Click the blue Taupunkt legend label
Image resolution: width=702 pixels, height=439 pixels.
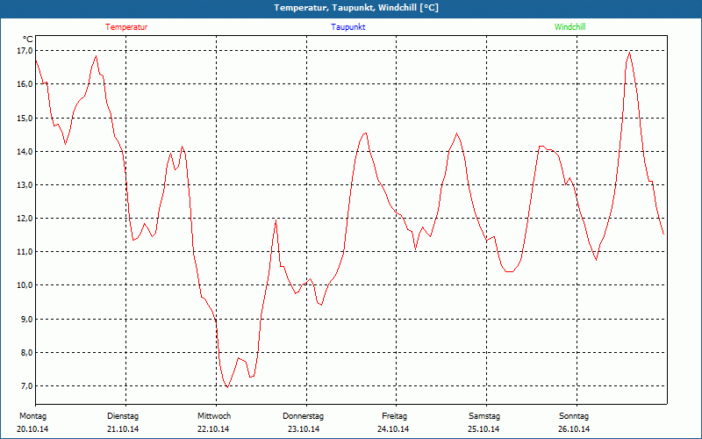point(347,27)
